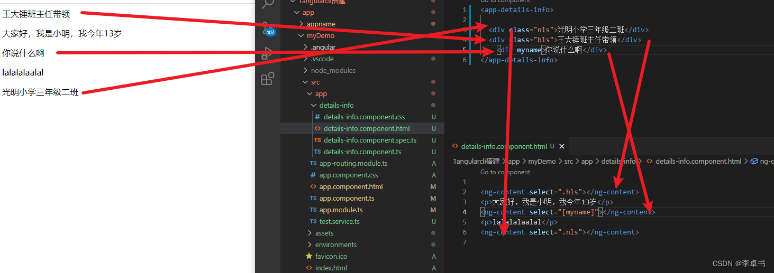Collapse the details-info folder
This screenshot has height=273, width=774.
coord(314,106)
